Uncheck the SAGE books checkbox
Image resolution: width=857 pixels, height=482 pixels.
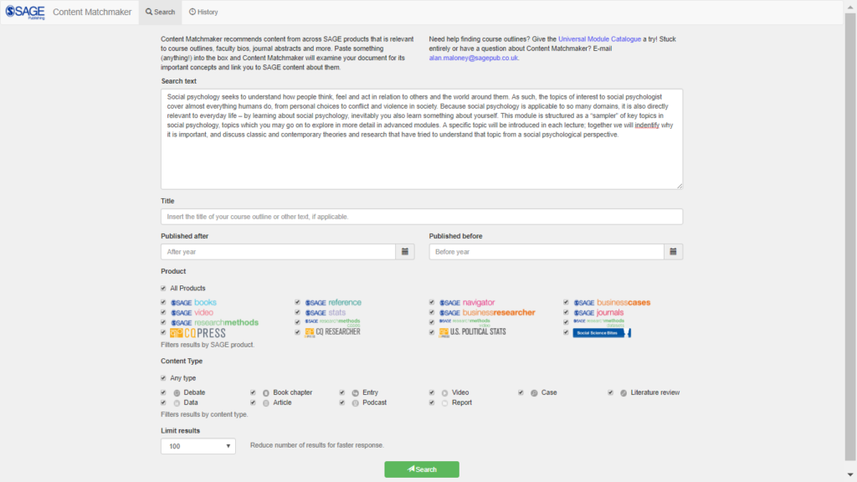coord(163,302)
